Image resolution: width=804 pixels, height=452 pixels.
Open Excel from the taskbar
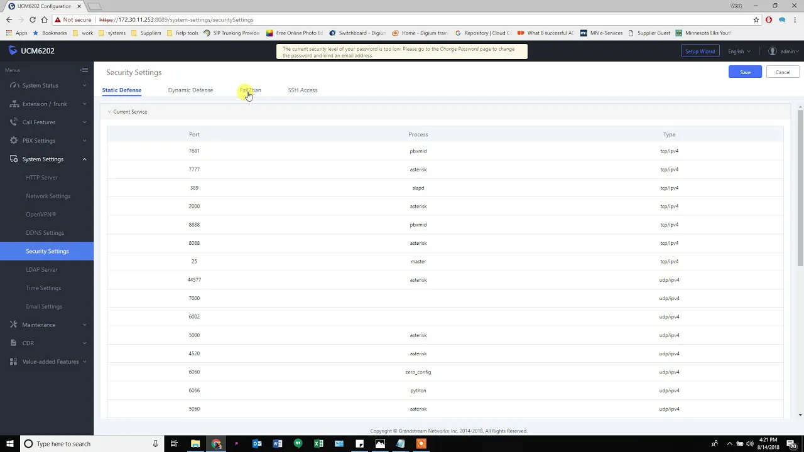tap(318, 444)
